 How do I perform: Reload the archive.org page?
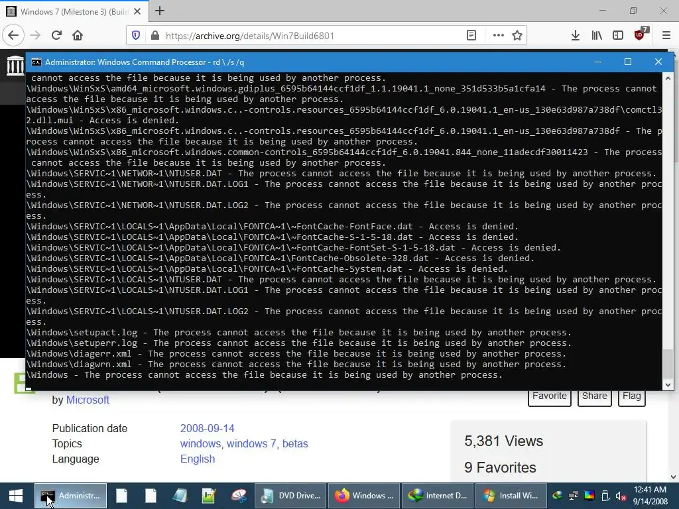point(56,36)
